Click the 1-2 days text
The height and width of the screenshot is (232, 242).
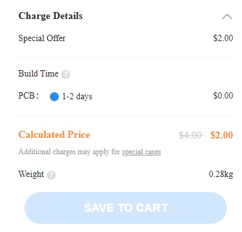pyautogui.click(x=77, y=97)
